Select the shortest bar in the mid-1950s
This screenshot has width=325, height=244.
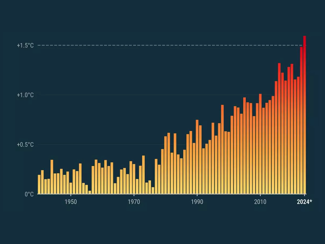tap(90, 192)
